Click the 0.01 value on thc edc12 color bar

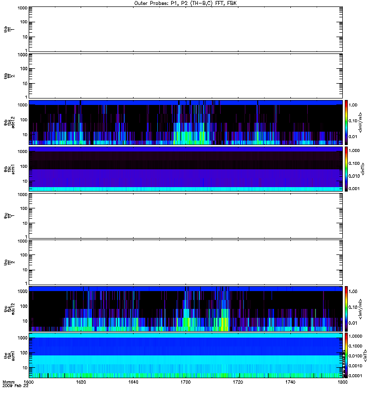tap(353, 323)
